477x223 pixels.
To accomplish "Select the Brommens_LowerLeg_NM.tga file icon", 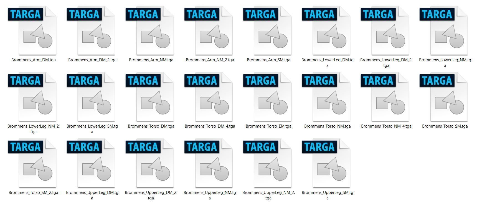I will pyautogui.click(x=444, y=31).
